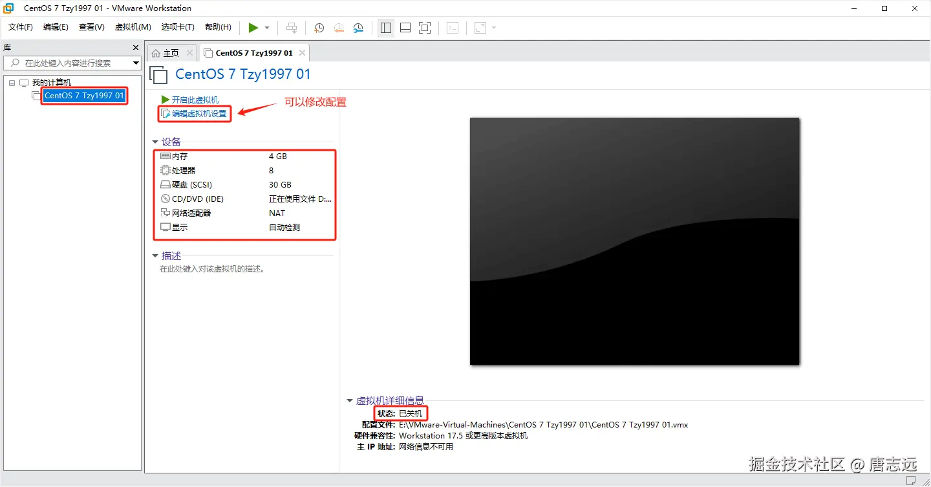Click the NAT network adapter value
Image resolution: width=931 pixels, height=487 pixels.
point(277,213)
